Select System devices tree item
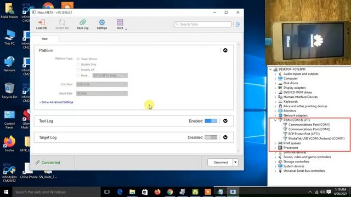The height and width of the screenshot is (197, 351). pyautogui.click(x=294, y=166)
